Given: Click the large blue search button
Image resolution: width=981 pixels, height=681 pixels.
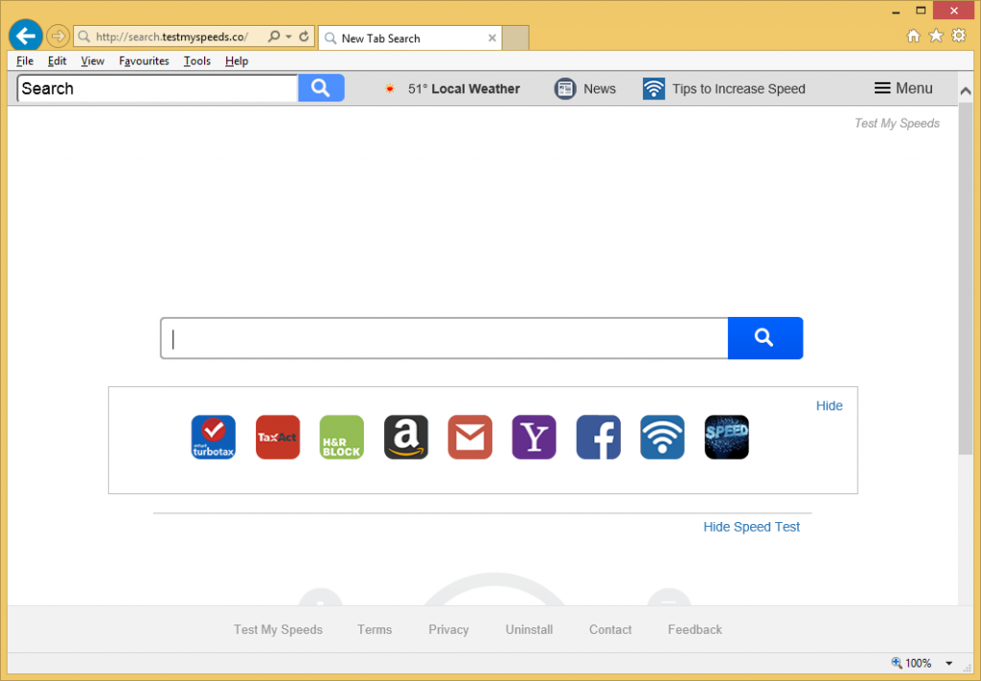Looking at the screenshot, I should pos(765,338).
